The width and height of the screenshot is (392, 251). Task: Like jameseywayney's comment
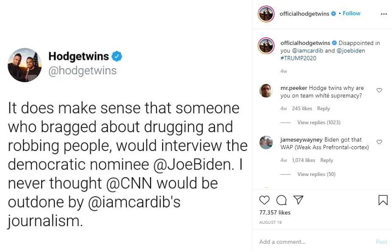tap(379, 142)
